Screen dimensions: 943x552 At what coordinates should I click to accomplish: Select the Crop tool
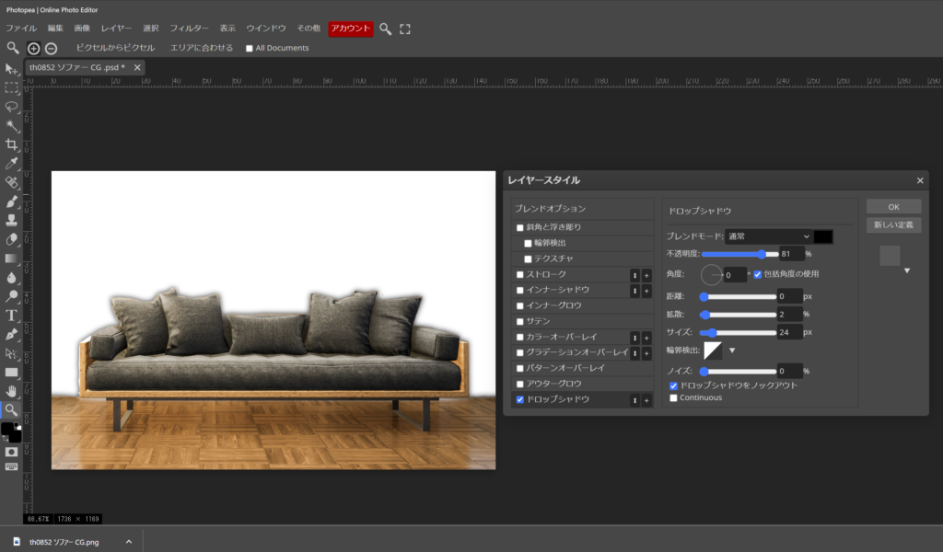click(x=12, y=144)
